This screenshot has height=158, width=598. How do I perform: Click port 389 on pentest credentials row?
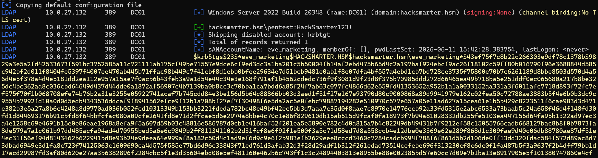point(110,27)
